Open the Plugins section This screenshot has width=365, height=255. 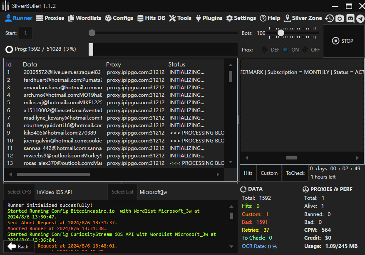[x=209, y=18]
